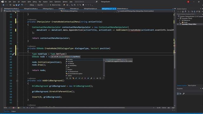Open the Help menu

71,2
